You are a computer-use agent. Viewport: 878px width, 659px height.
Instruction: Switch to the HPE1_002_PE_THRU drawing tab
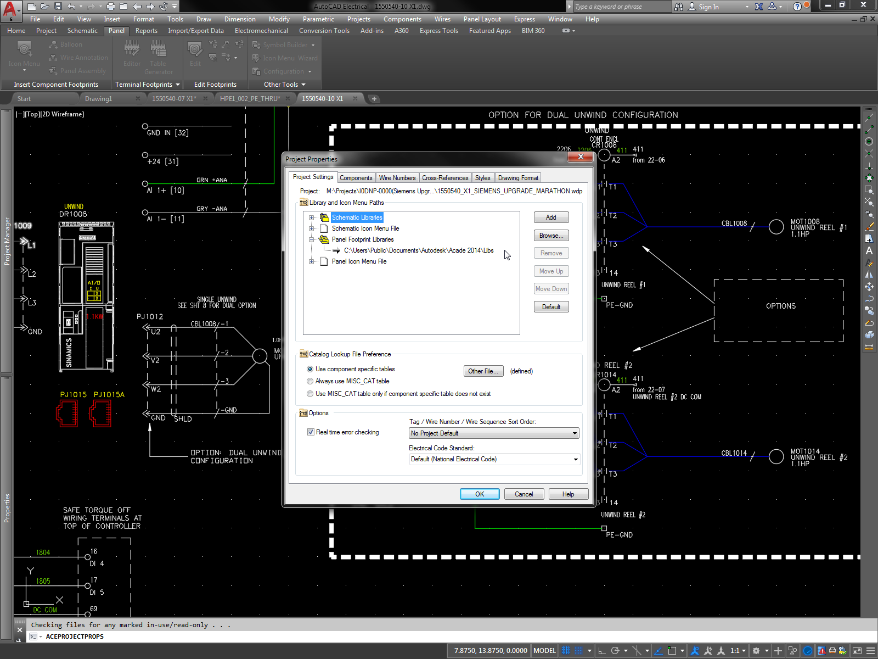[250, 98]
